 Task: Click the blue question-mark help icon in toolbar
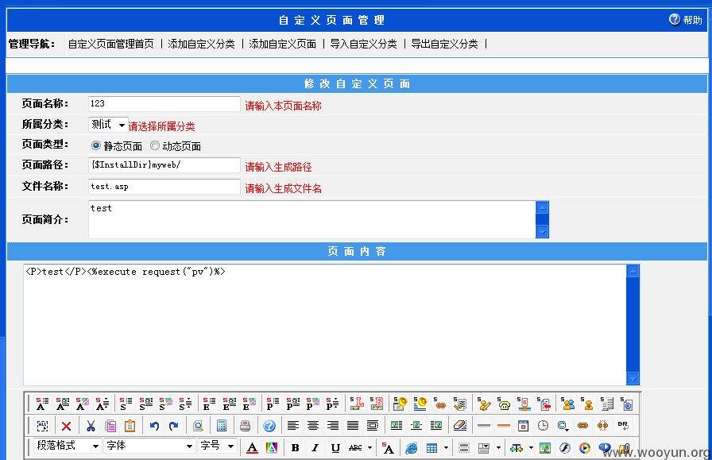269,426
